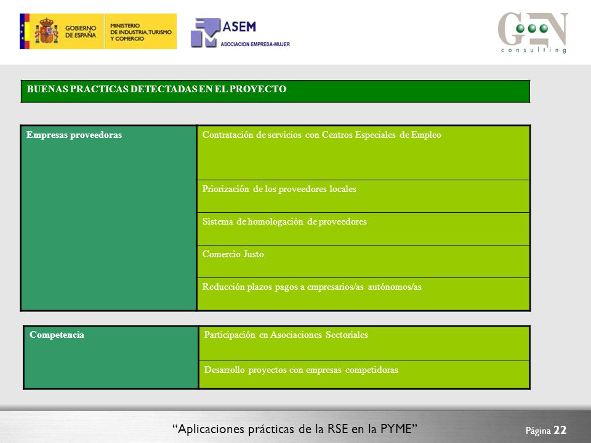This screenshot has width=591, height=443.
Task: Select the 'Empresas proveedoras' cell
Action: click(x=108, y=218)
